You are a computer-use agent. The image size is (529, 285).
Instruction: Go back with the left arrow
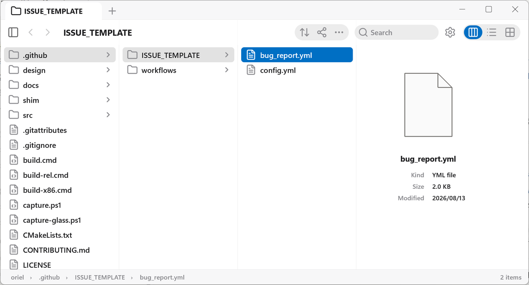tap(30, 32)
